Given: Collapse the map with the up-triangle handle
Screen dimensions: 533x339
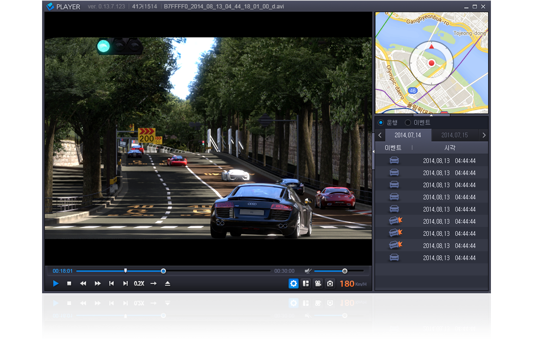Looking at the screenshot, I should 432,115.
